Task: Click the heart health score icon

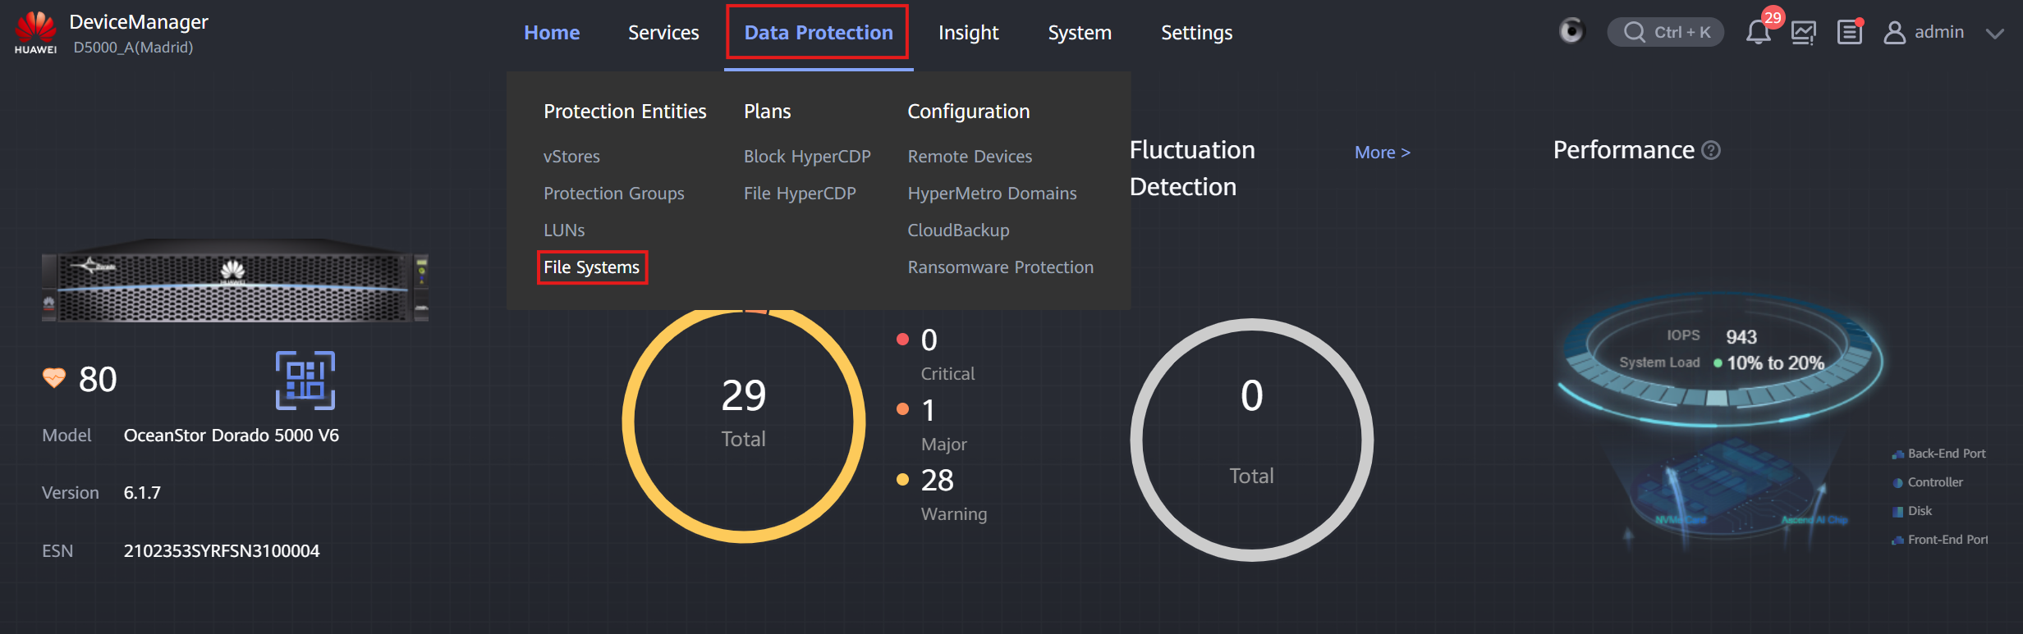Action: [x=54, y=379]
